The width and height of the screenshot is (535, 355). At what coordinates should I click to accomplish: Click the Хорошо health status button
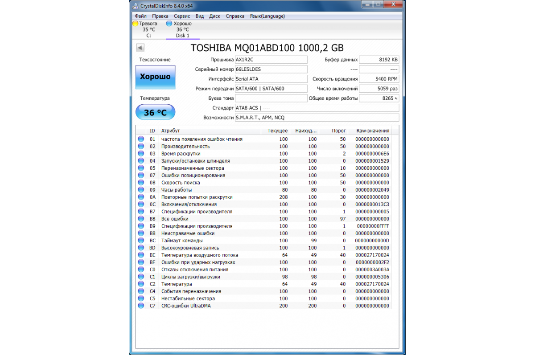tap(155, 77)
